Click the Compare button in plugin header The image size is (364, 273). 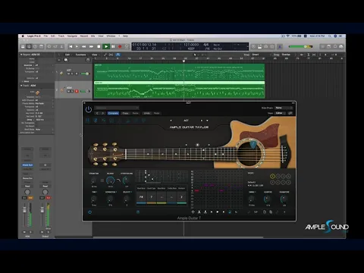tap(113, 113)
